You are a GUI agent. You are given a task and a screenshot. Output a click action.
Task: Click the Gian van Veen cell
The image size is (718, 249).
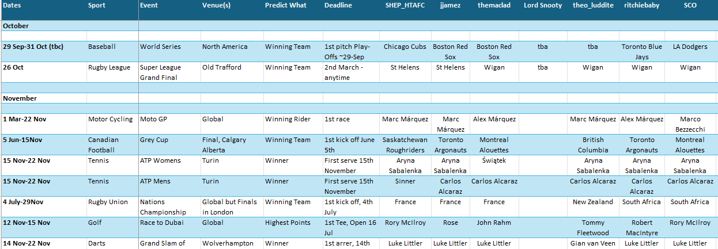click(592, 243)
